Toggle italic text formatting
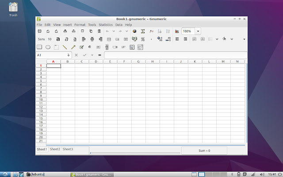 (x=66, y=39)
